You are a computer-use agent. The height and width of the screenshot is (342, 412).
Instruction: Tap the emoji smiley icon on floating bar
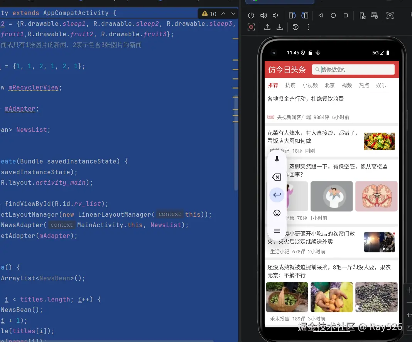277,213
